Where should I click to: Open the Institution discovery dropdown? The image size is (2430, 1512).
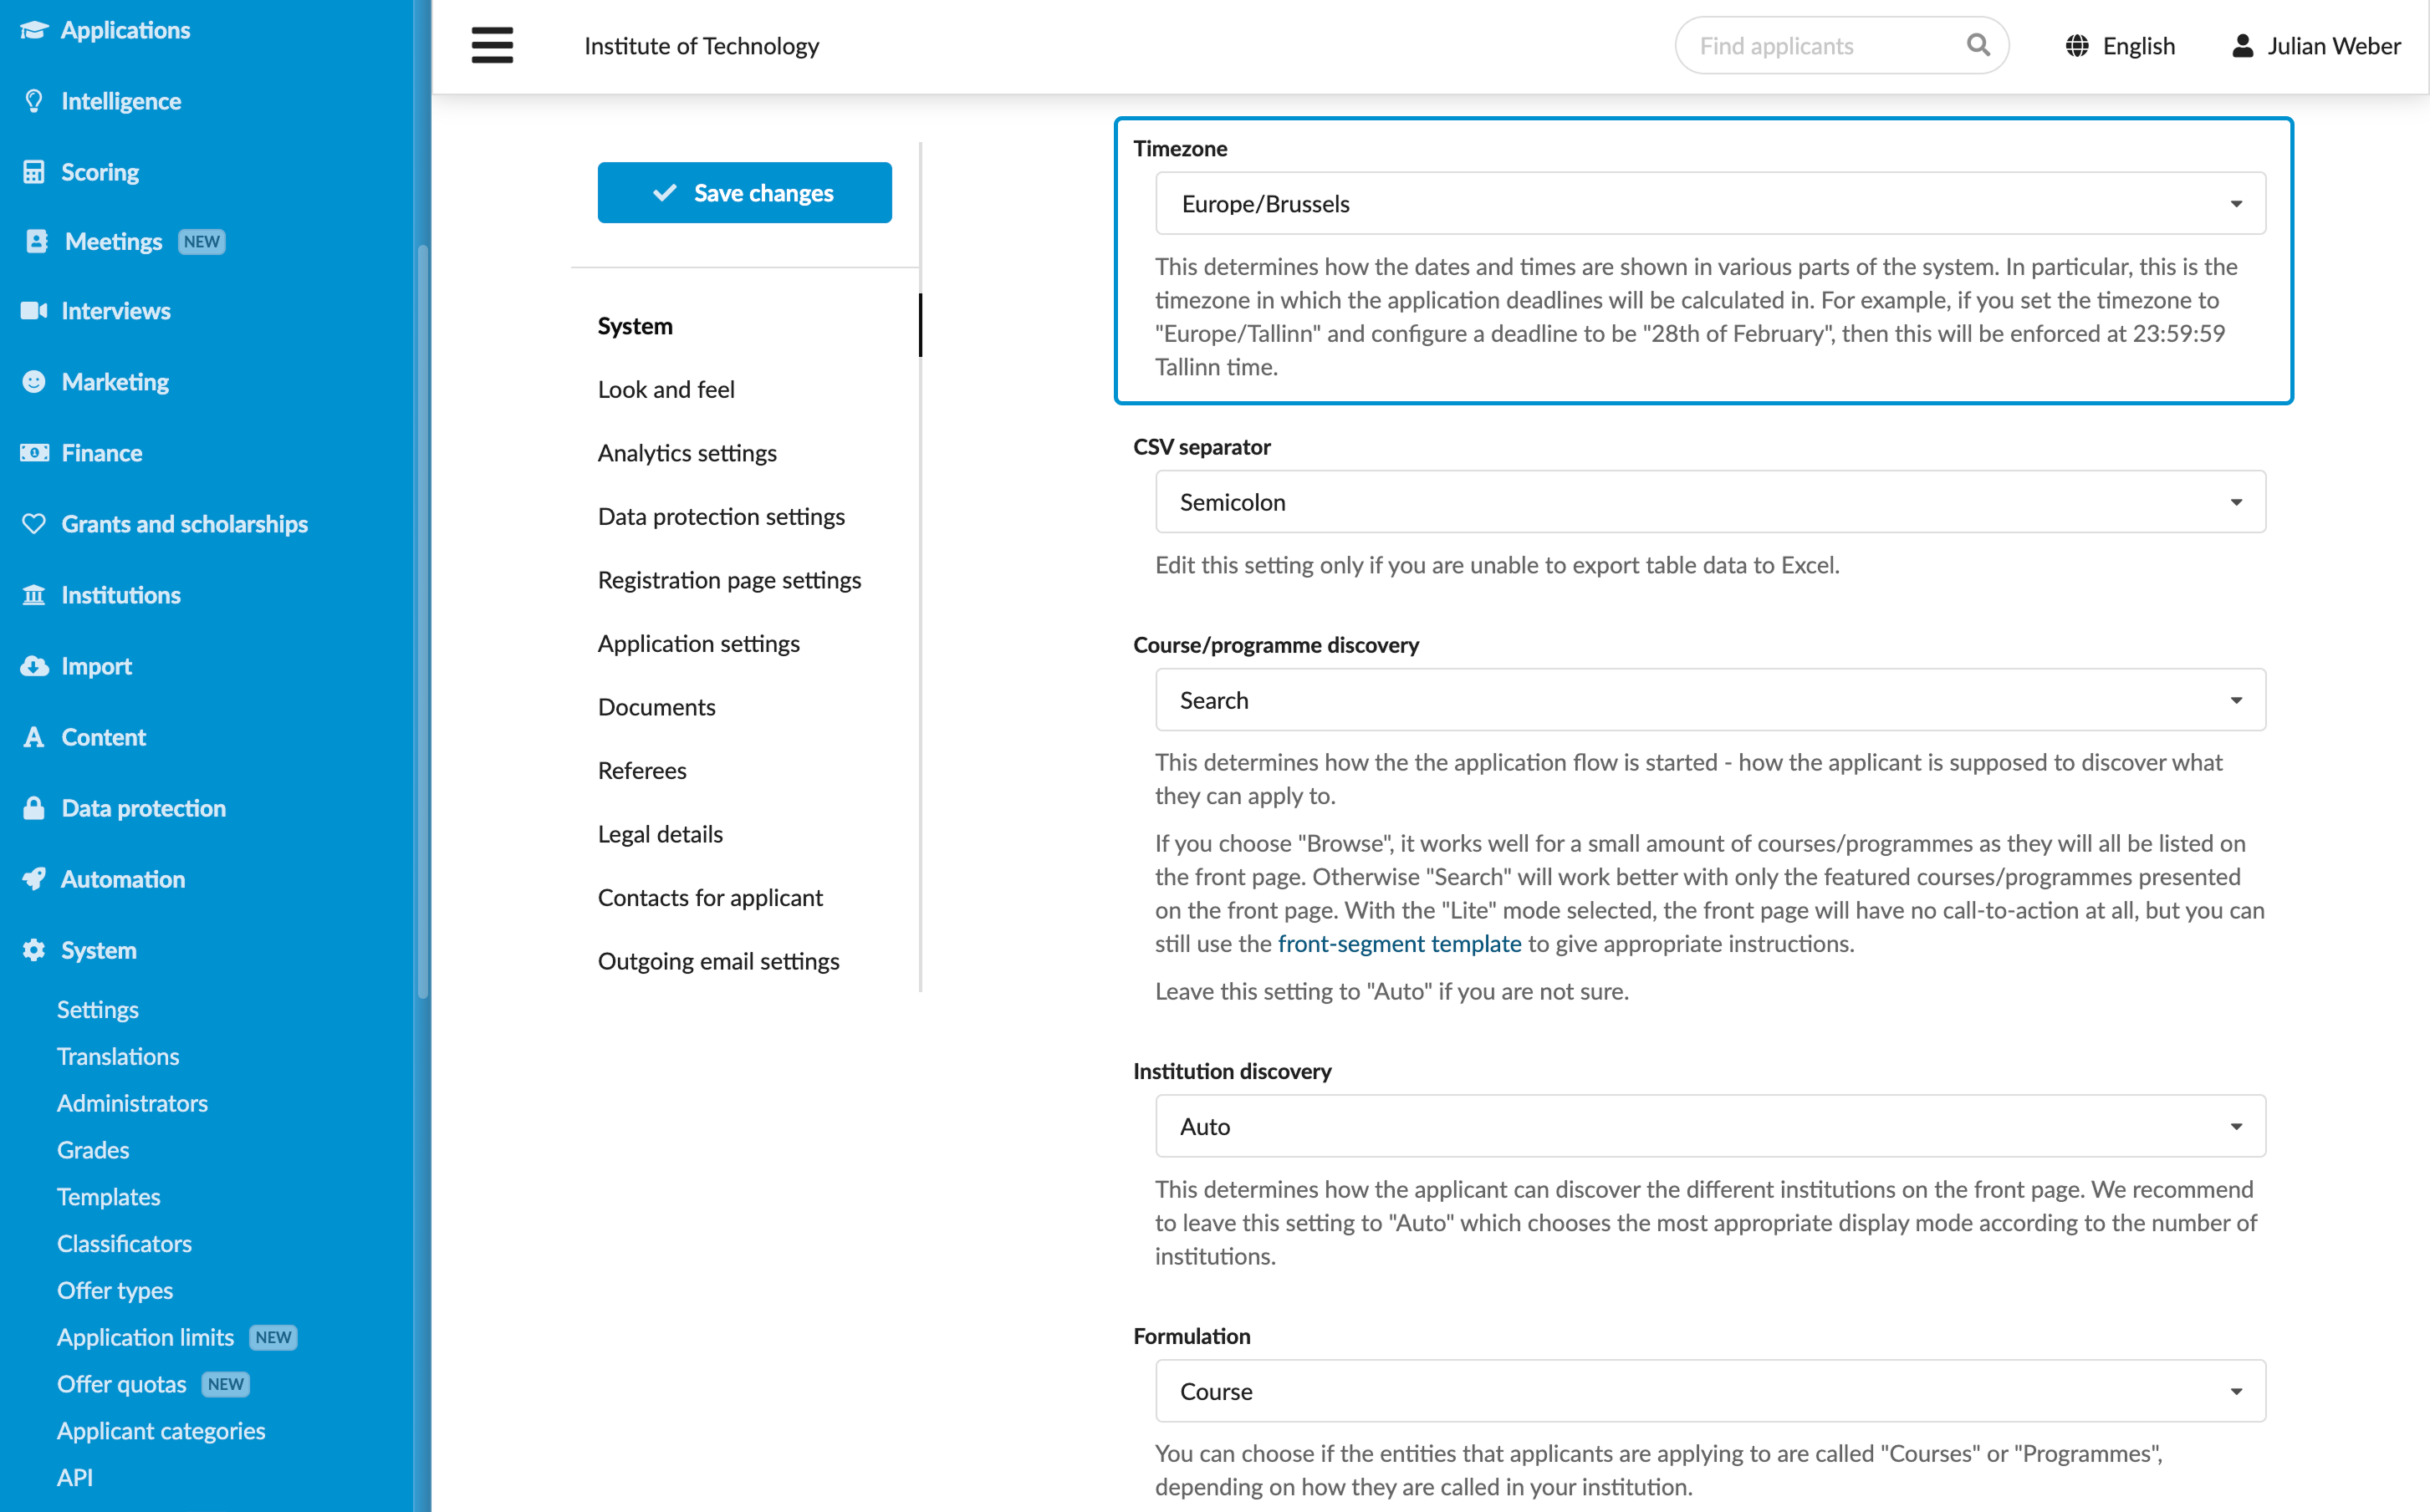click(x=1710, y=1126)
